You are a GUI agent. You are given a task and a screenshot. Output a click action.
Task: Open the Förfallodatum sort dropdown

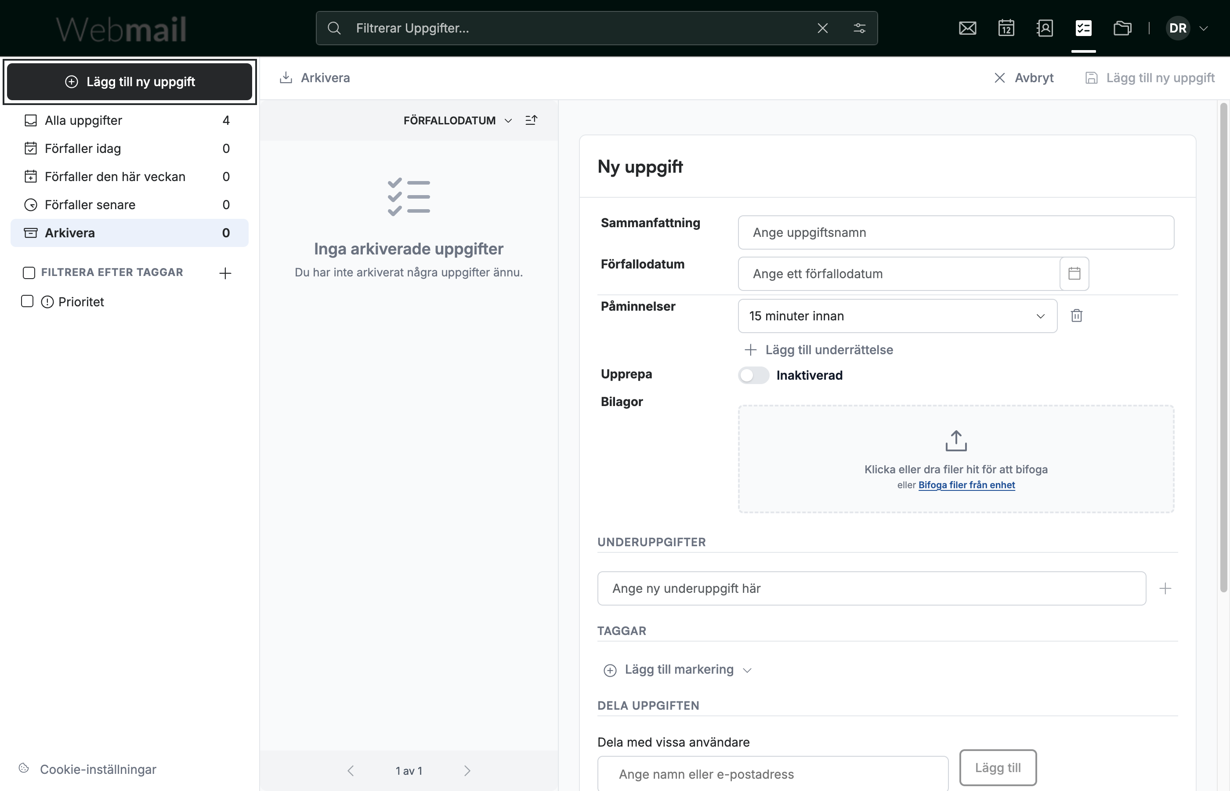(458, 120)
